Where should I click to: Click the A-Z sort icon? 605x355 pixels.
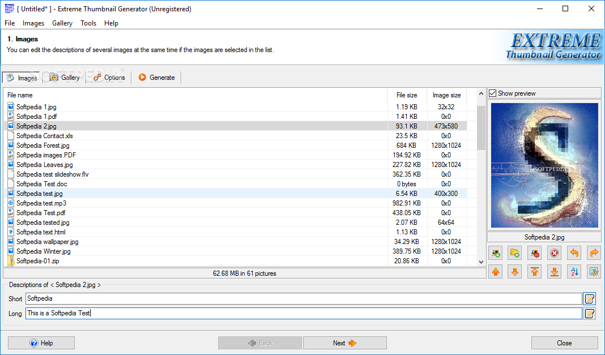574,272
